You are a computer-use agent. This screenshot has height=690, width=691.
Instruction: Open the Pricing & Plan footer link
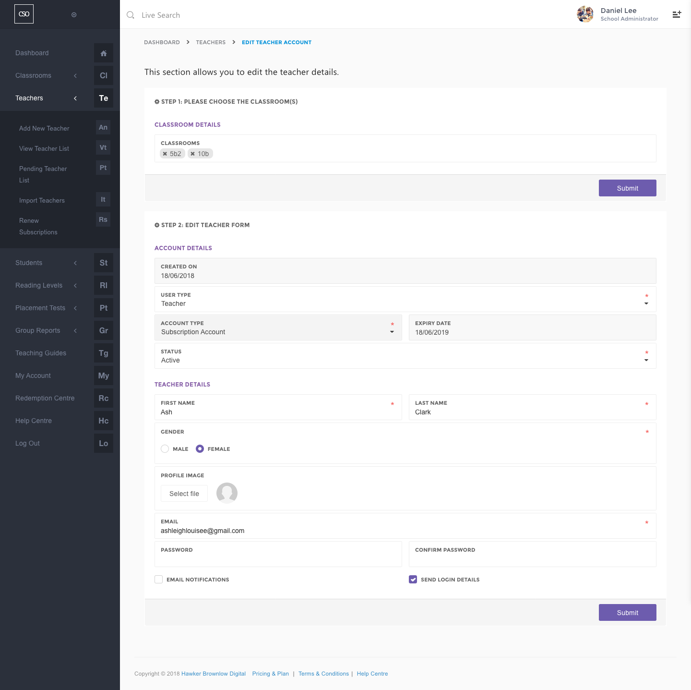[x=271, y=674]
